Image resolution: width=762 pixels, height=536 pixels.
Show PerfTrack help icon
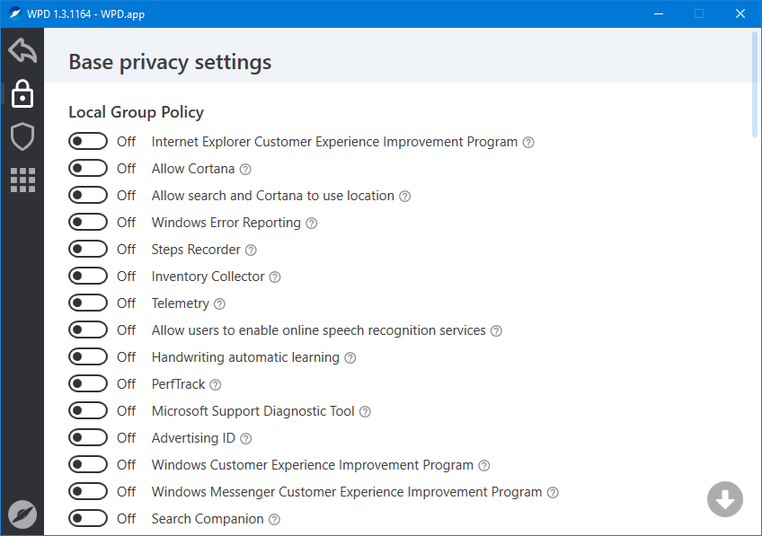[216, 385]
